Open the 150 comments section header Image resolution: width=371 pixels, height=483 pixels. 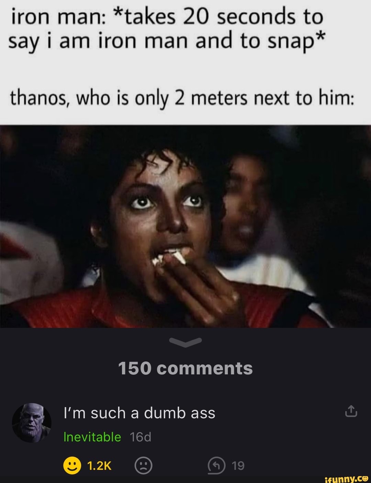pos(185,368)
